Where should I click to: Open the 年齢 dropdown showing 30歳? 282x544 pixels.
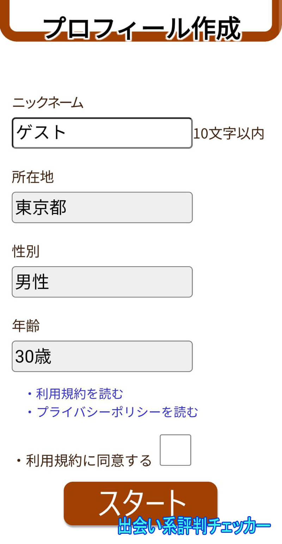(102, 356)
